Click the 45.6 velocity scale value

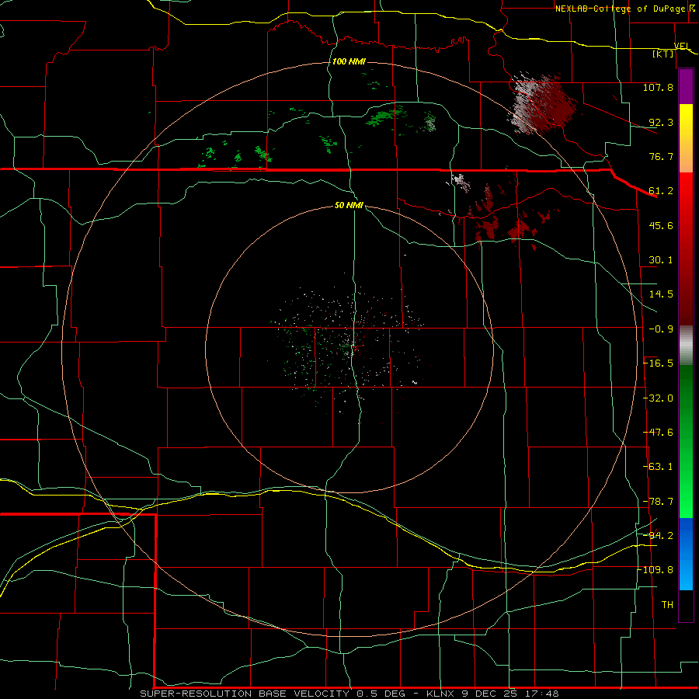tap(661, 225)
